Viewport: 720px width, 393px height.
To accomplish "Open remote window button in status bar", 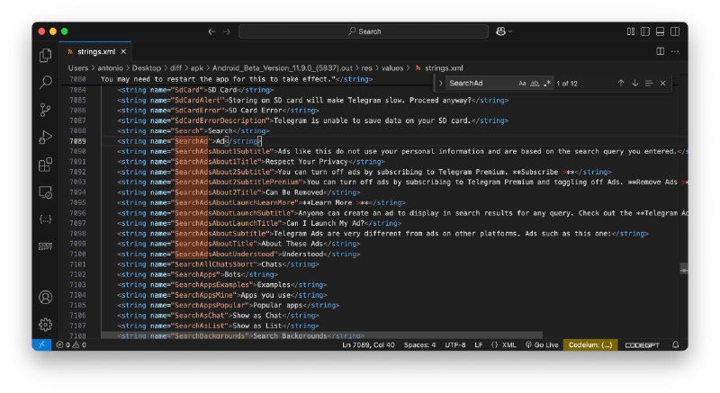I will point(41,344).
